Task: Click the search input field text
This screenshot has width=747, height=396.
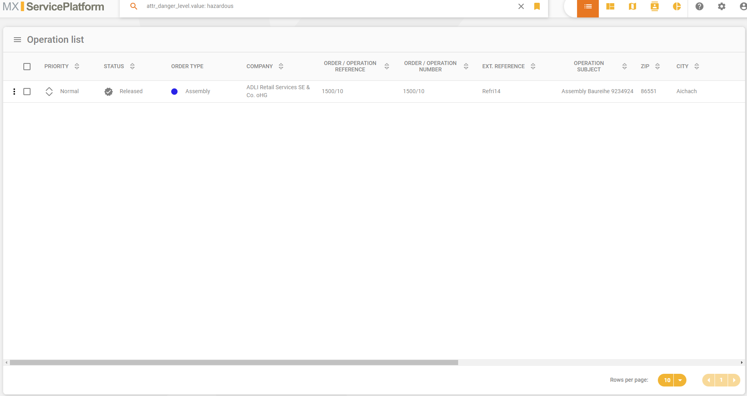Action: click(190, 6)
